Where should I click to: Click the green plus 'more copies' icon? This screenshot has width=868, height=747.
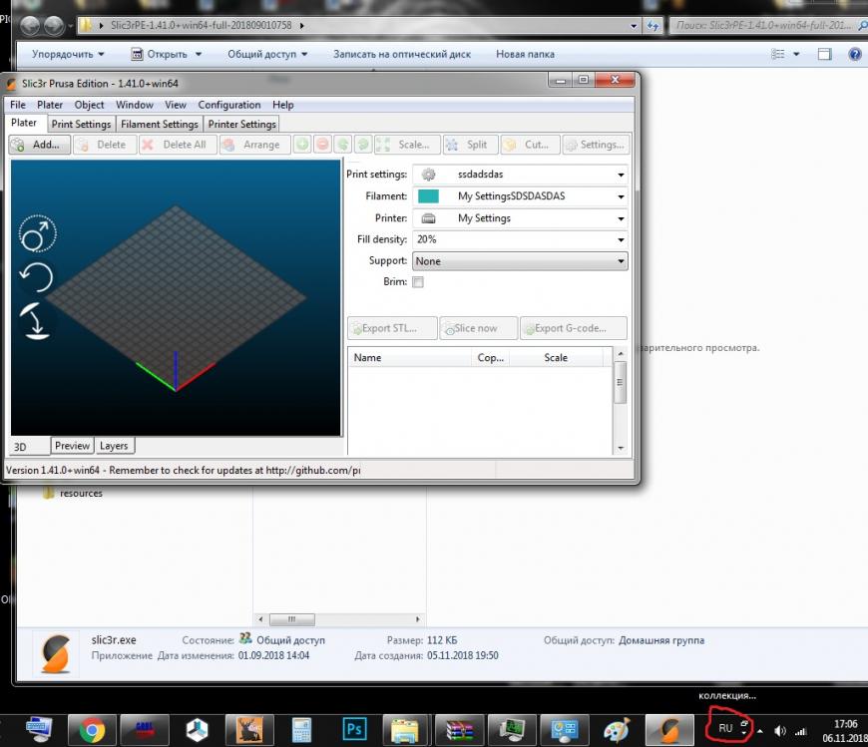(x=302, y=145)
